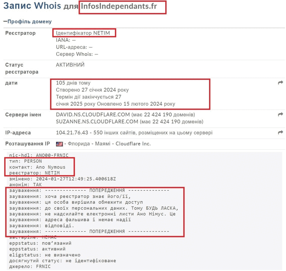Click the джерело: FRNIC line
Screen dimensions: 286x271
(x=30, y=266)
